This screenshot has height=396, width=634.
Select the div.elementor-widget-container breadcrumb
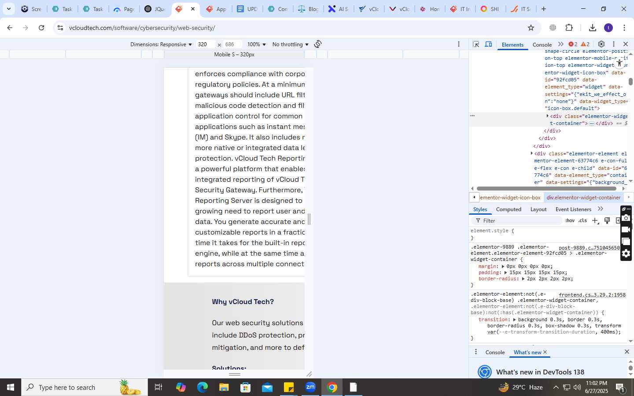click(583, 198)
